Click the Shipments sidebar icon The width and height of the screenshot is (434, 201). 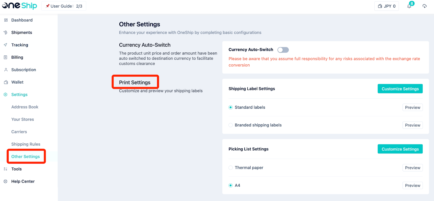tap(6, 33)
